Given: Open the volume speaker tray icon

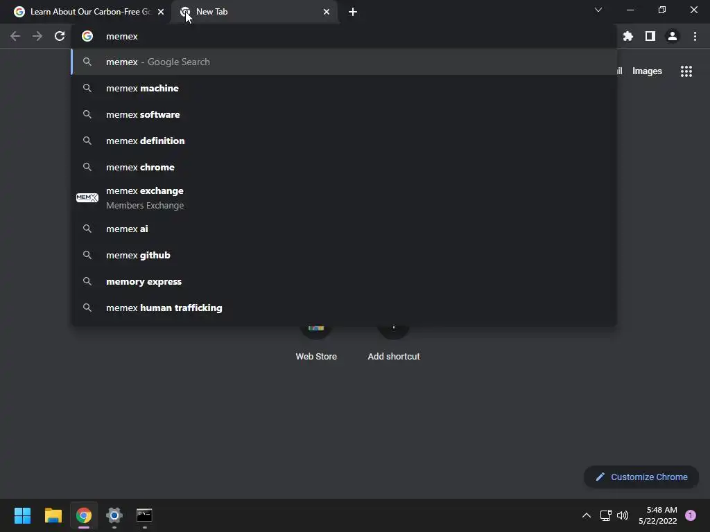Looking at the screenshot, I should click(623, 515).
